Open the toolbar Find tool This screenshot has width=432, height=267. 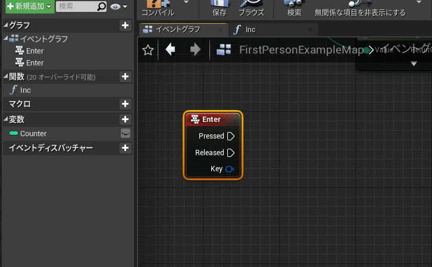pos(295,9)
